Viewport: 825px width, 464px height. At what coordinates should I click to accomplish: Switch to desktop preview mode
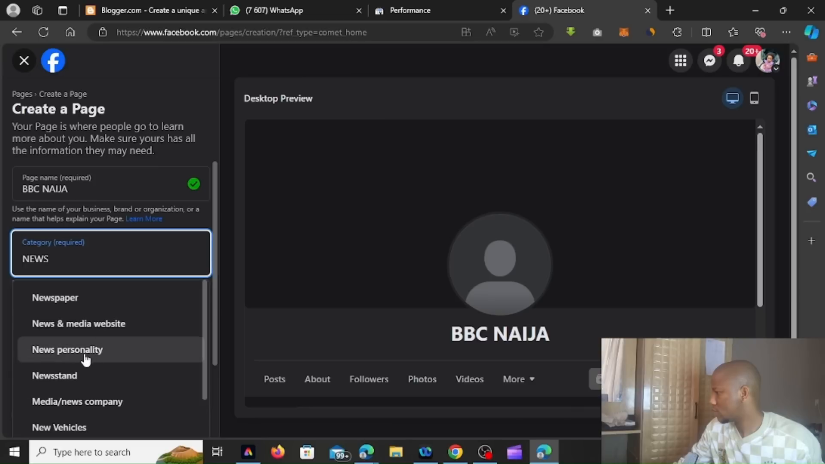(733, 98)
